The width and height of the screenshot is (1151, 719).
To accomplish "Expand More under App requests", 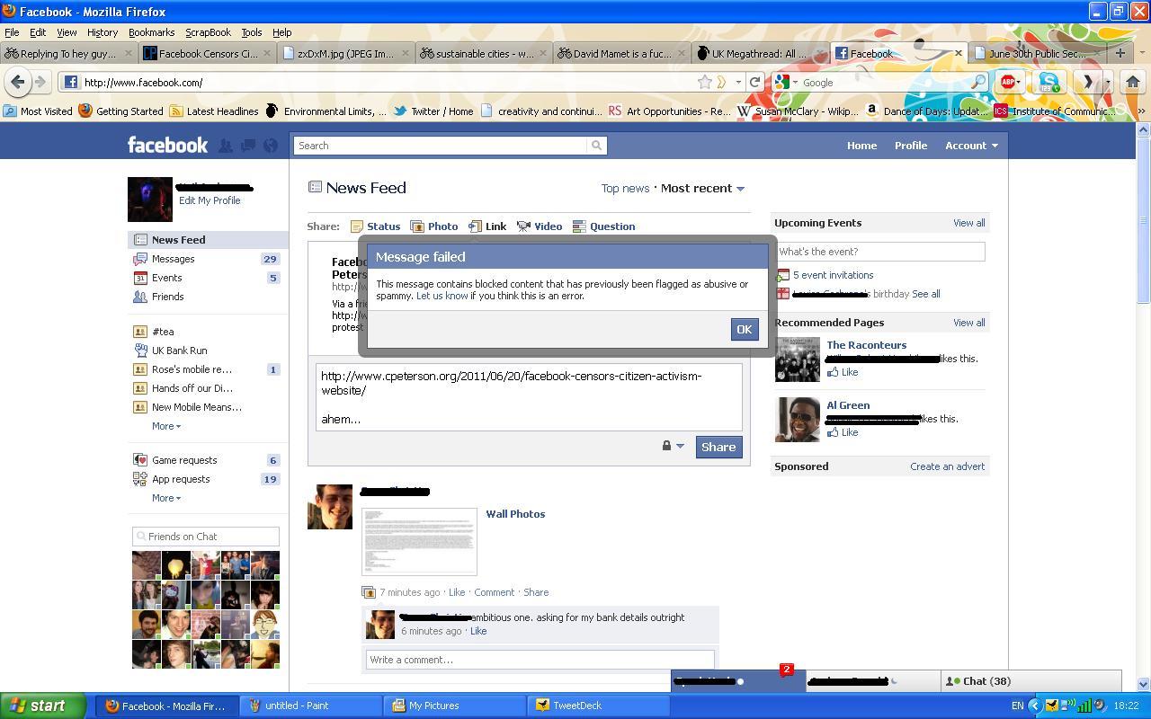I will point(166,498).
